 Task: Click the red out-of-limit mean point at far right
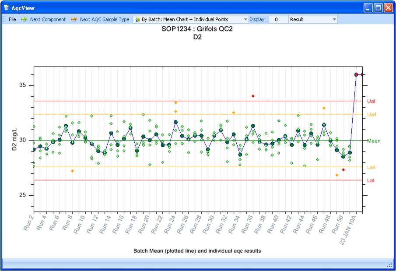coord(356,74)
